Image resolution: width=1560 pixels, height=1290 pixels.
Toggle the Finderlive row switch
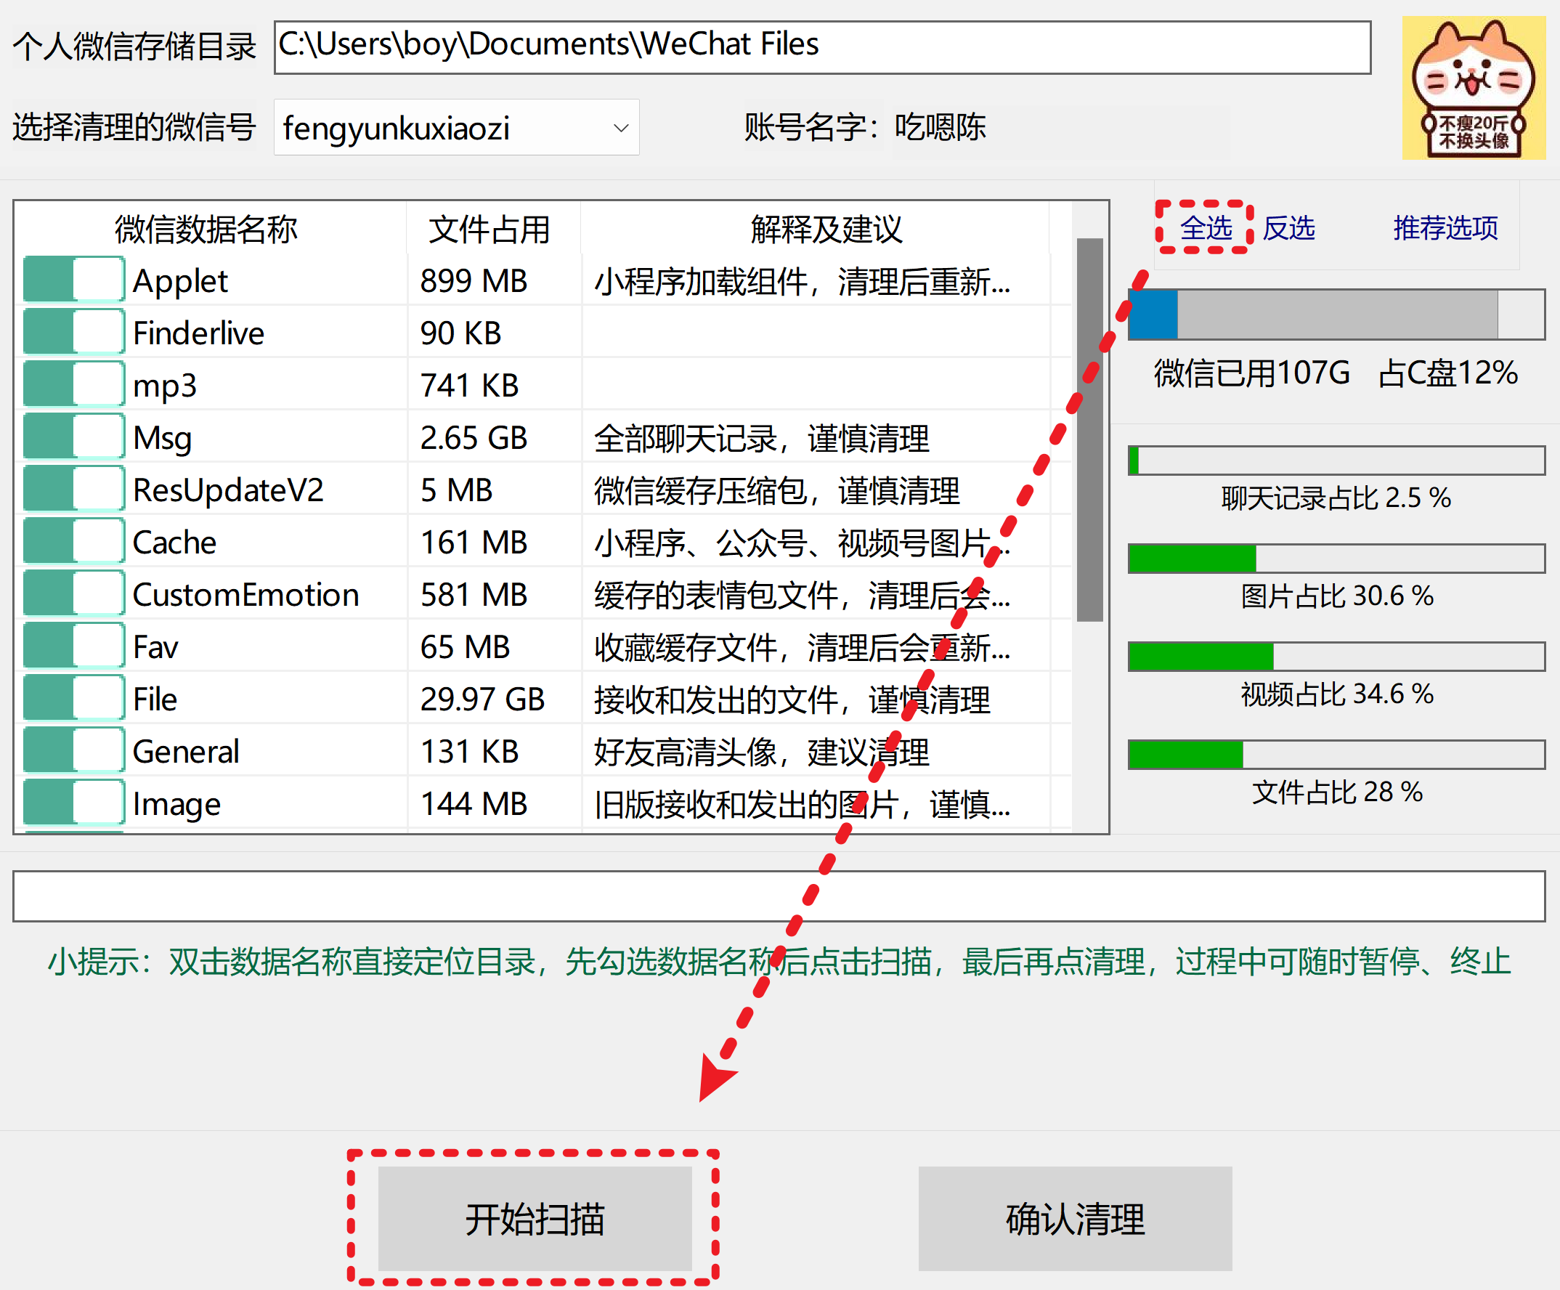coord(73,332)
